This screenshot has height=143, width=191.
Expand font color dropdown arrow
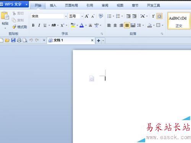[86, 26]
